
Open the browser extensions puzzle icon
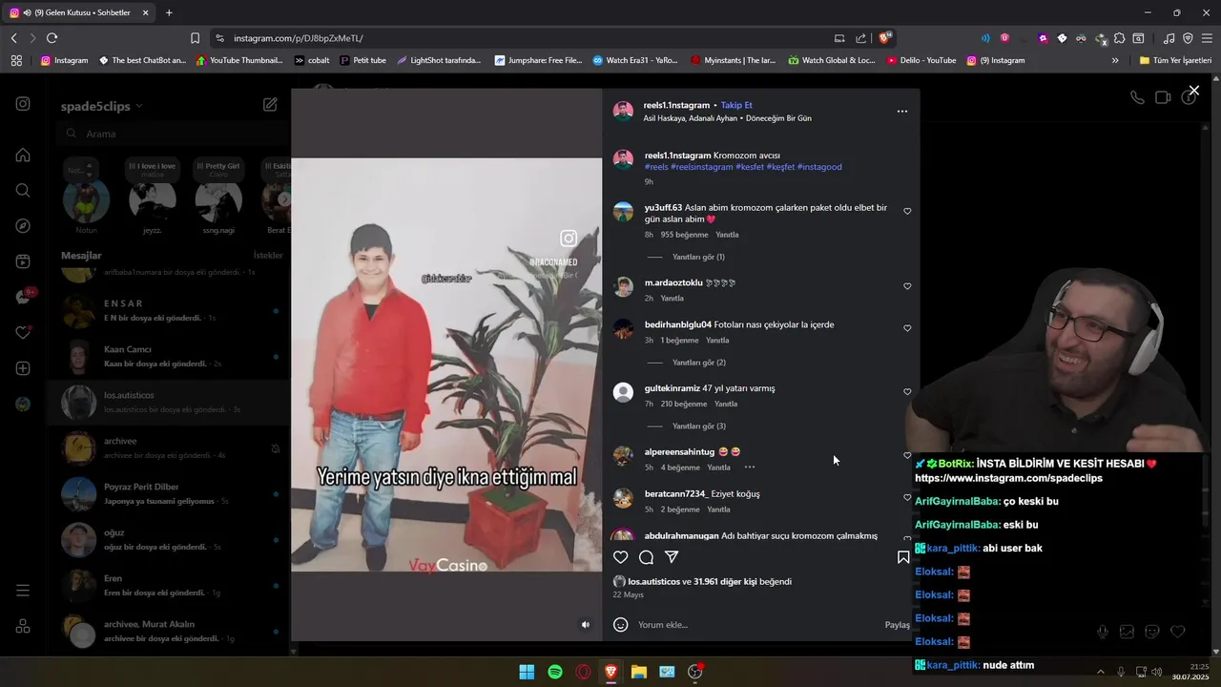coord(1120,38)
